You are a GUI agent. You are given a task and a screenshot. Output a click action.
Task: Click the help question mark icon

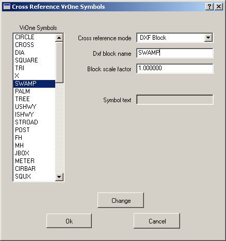pos(209,7)
